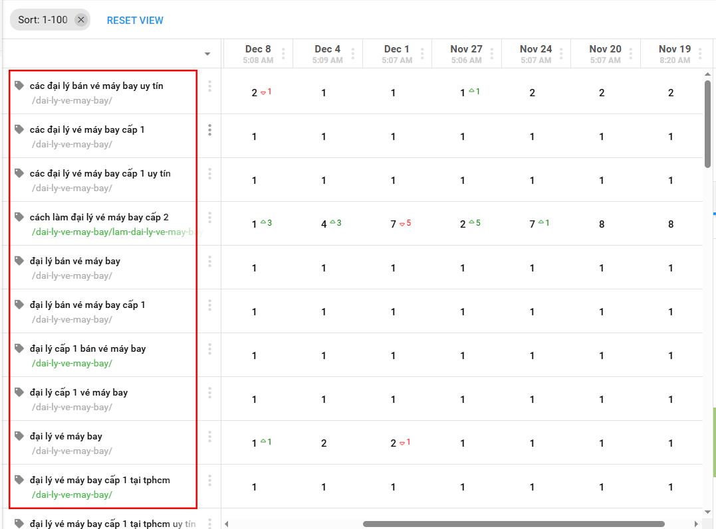
Task: Click the scroll right arrow at bottom
Action: (x=696, y=524)
